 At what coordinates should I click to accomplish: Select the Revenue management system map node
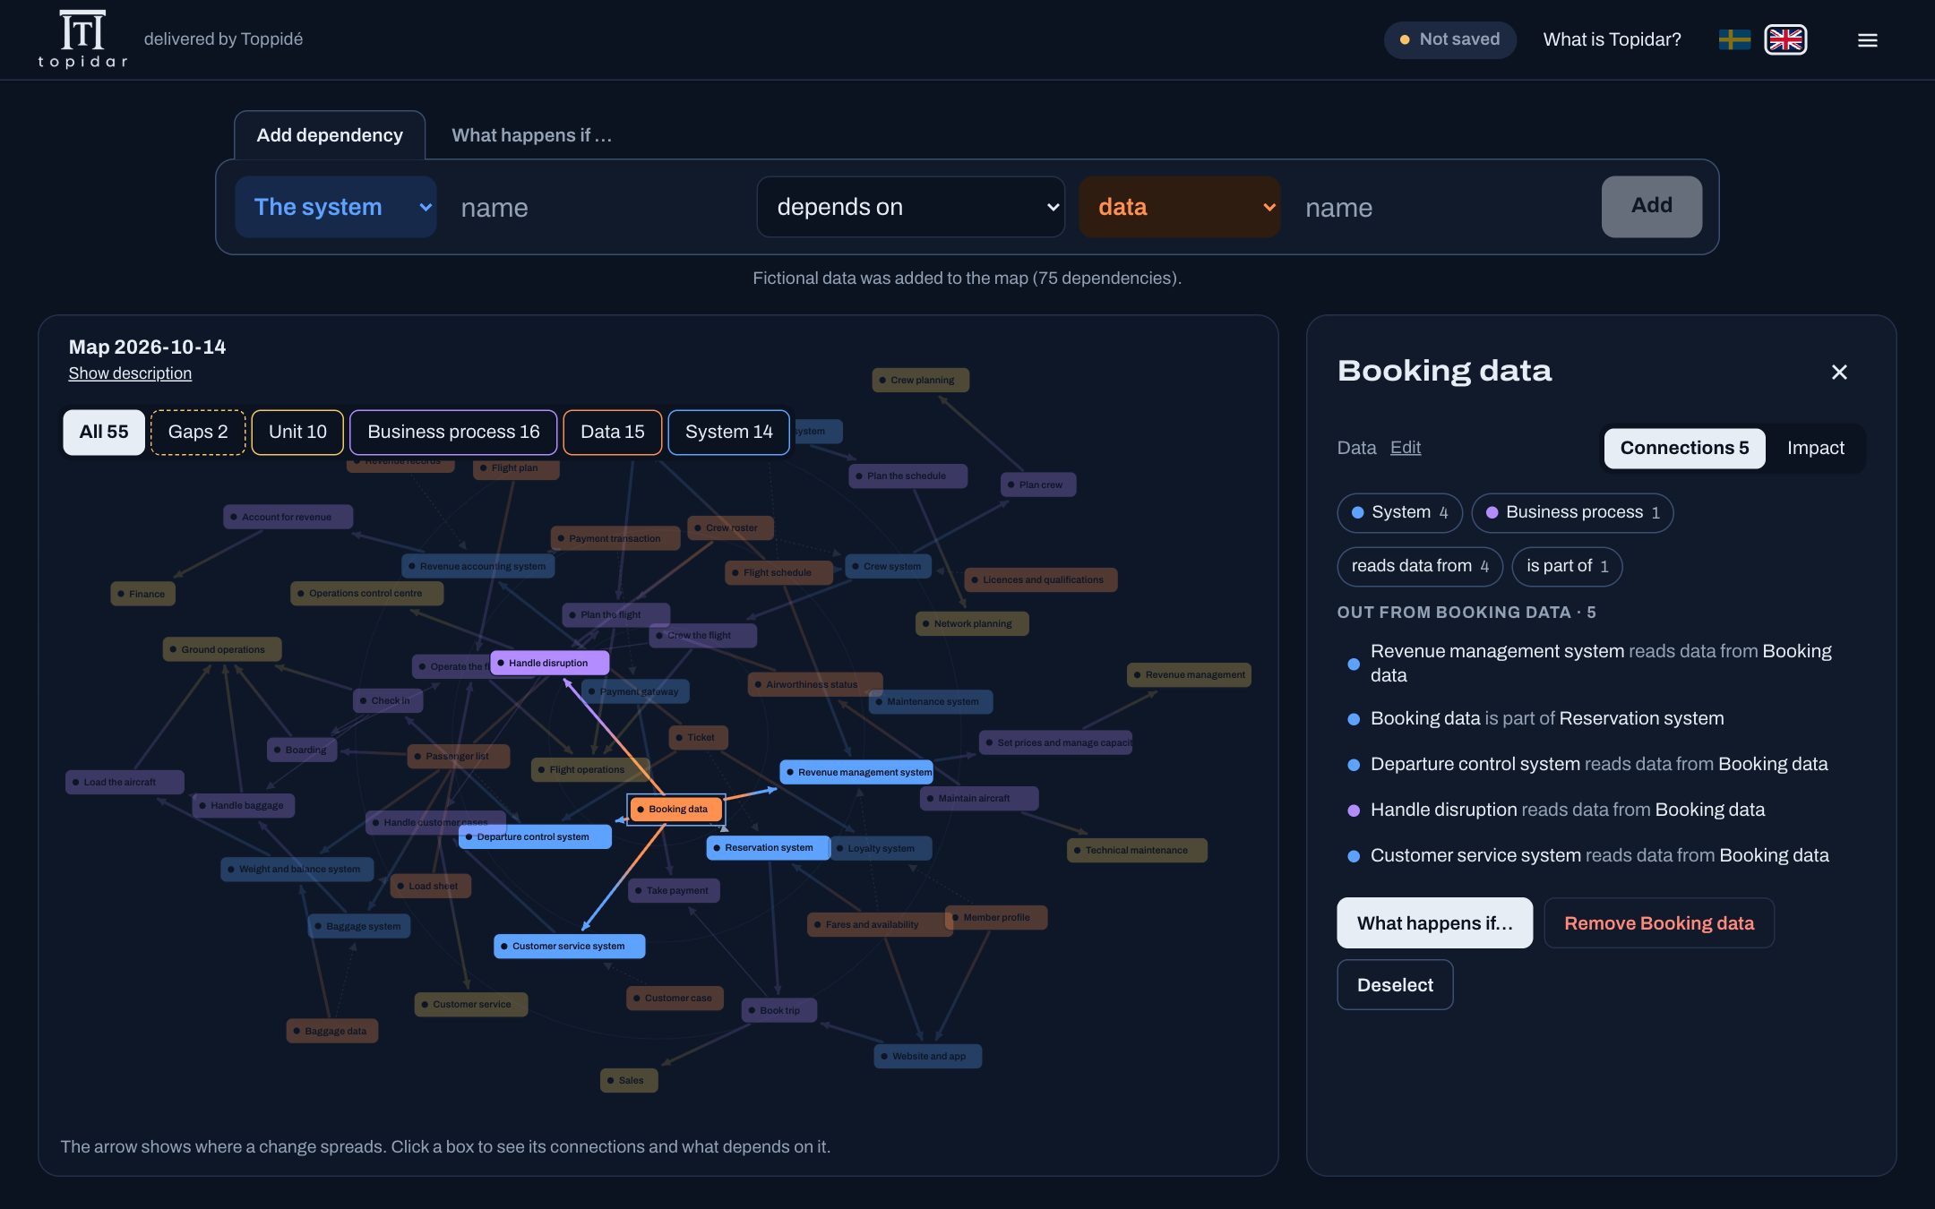[x=856, y=772]
